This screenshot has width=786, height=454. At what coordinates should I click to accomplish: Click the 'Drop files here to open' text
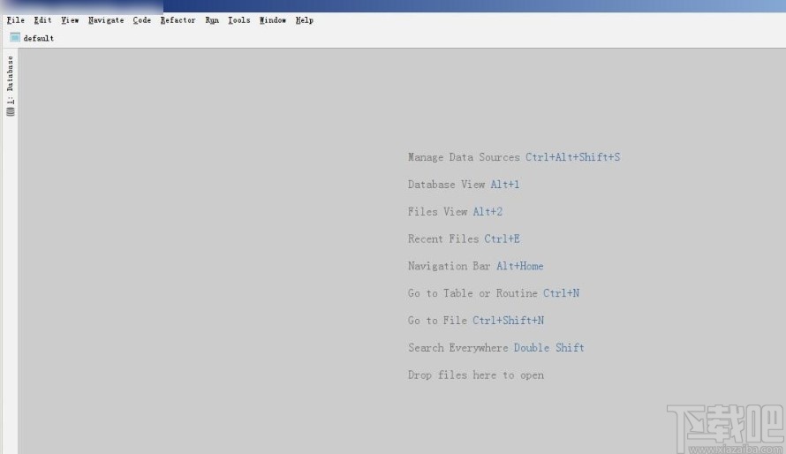[x=476, y=375]
